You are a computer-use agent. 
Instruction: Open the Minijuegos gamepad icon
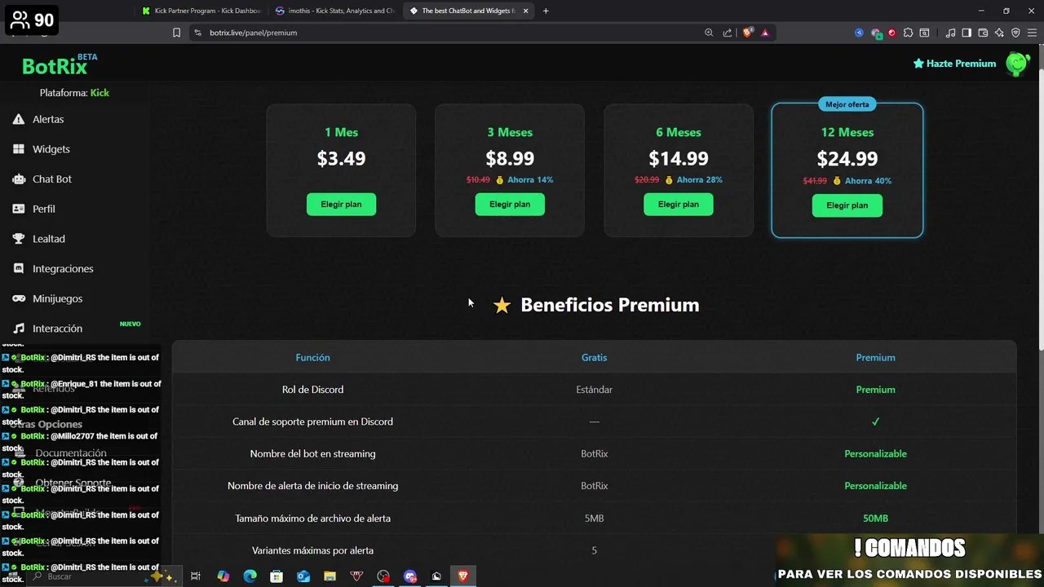(x=18, y=298)
